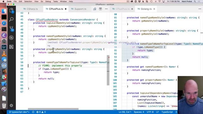
Task: Click unsaved dot on left CPlusPlus.ts tab
Action: click(x=66, y=9)
